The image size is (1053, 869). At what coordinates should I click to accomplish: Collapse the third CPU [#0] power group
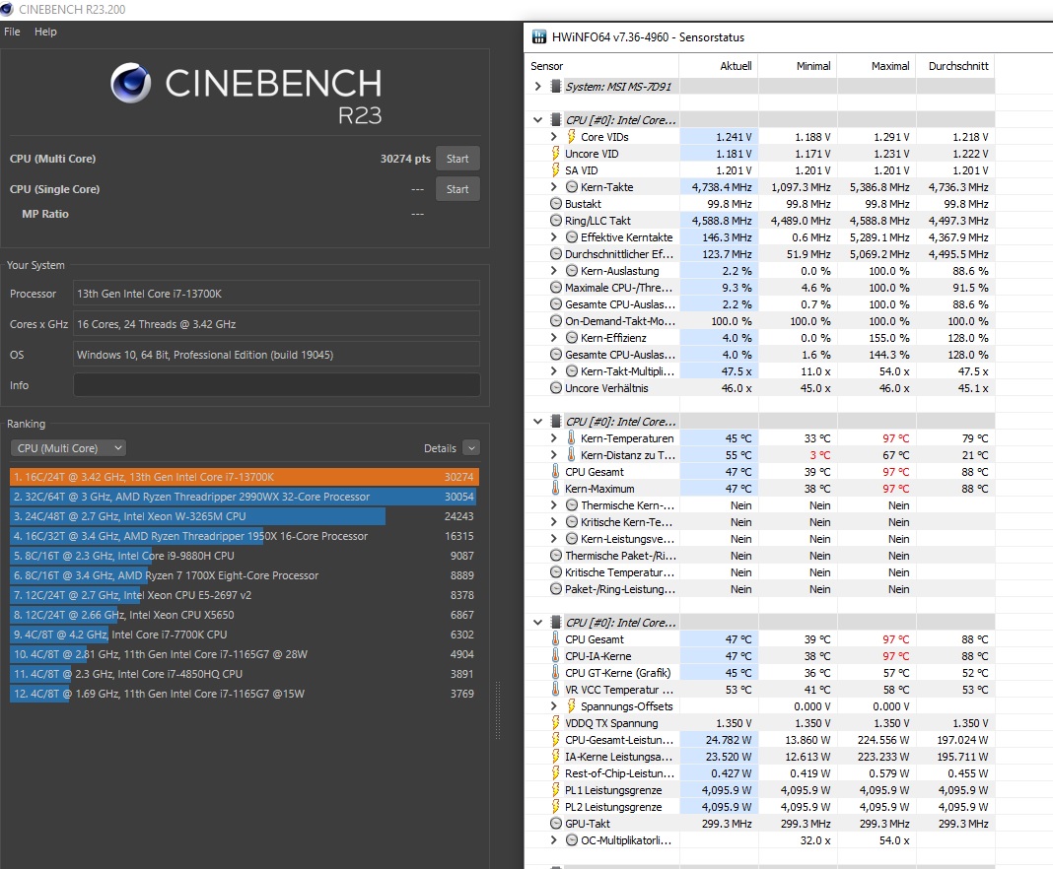[x=538, y=623]
